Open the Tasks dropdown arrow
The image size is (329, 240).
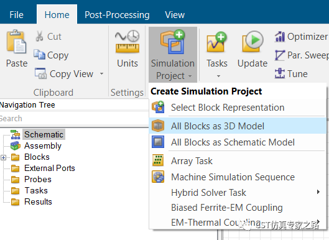[x=218, y=76]
